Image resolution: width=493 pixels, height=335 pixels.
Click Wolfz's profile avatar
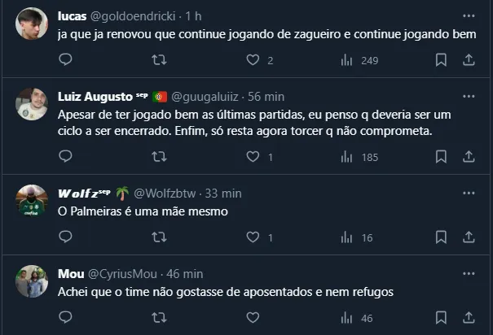click(32, 201)
